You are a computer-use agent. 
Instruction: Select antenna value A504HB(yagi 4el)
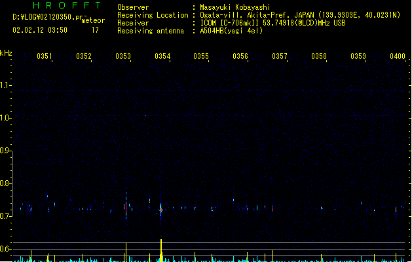click(x=231, y=31)
